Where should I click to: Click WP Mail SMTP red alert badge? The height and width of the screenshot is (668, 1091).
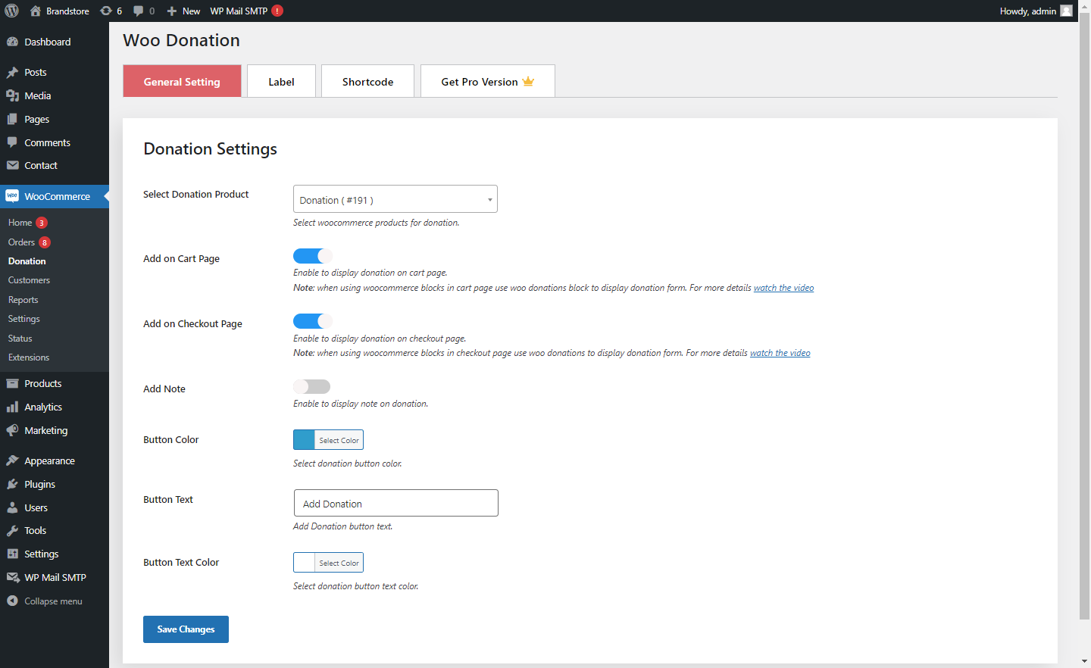click(x=277, y=11)
